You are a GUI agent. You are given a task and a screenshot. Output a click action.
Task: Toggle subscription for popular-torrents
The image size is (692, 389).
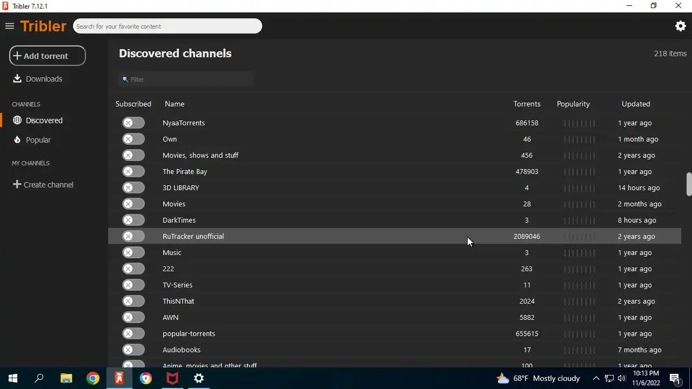point(134,333)
